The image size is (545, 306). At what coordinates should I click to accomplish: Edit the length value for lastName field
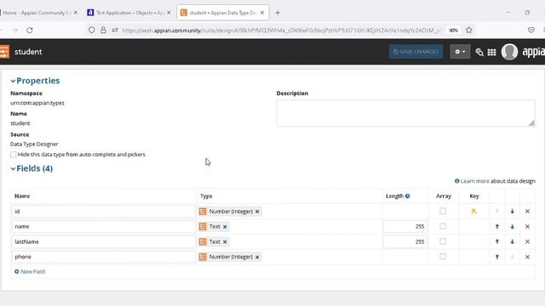tap(405, 241)
